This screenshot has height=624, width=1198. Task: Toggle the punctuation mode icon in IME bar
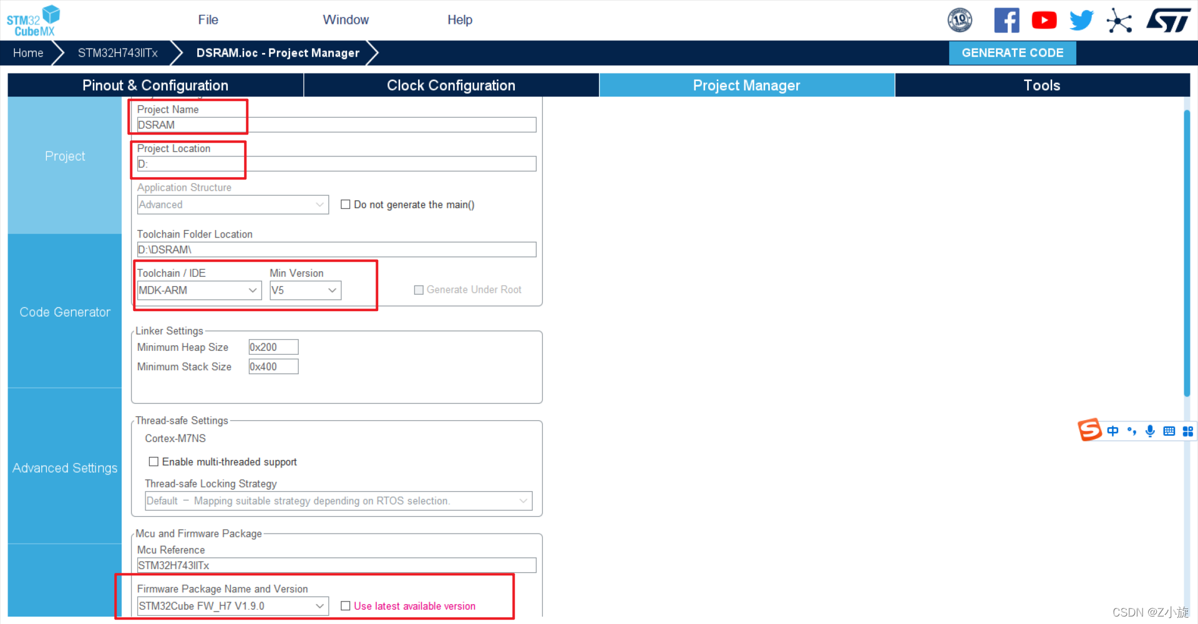tap(1131, 431)
